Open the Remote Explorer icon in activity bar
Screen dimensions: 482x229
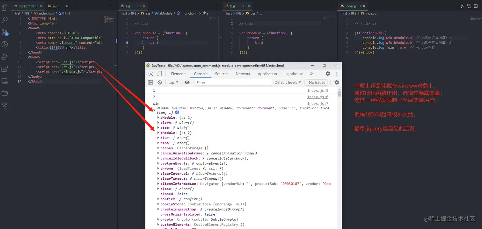click(x=5, y=81)
